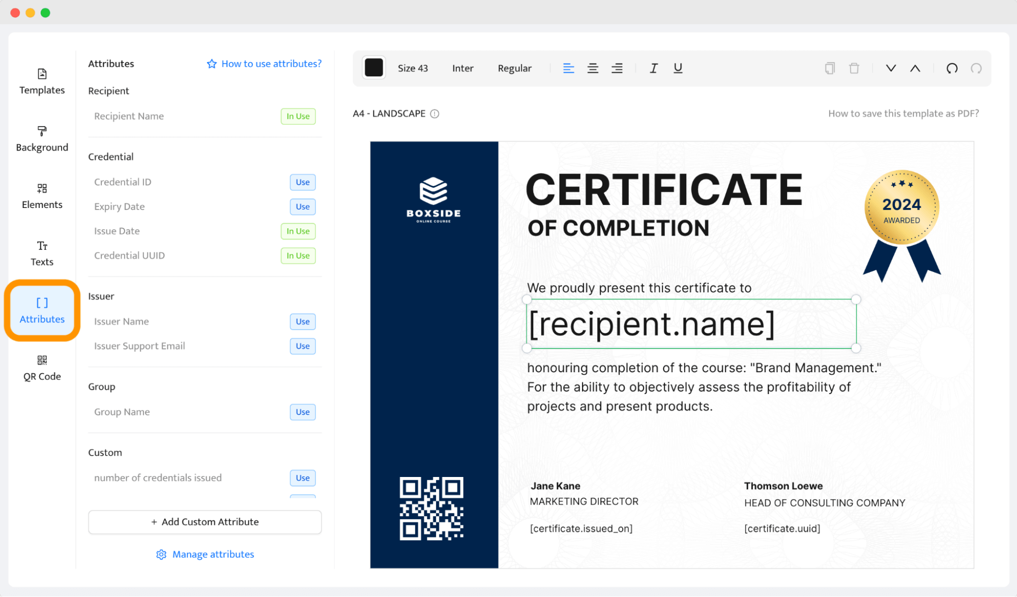Viewport: 1017px width, 597px height.
Task: Click Use button for Expiry Date
Action: coord(303,206)
